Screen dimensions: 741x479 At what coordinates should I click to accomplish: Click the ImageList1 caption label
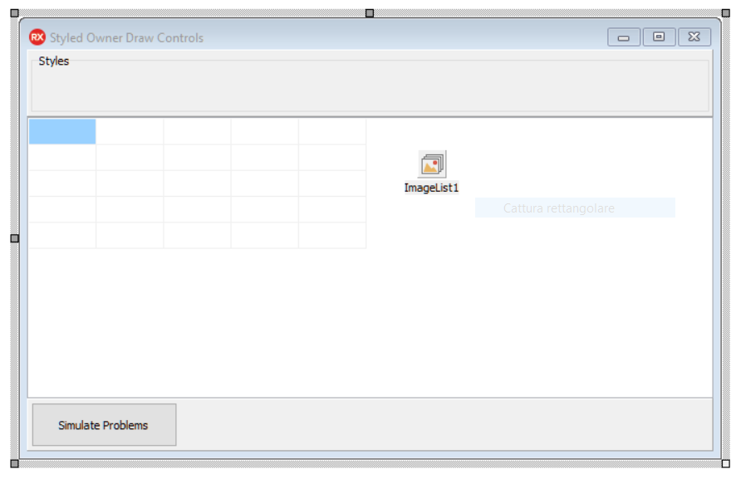click(431, 188)
